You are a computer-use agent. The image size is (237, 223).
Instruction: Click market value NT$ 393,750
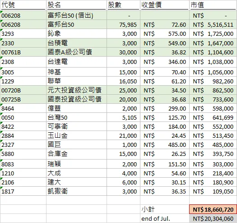pyautogui.click(x=213, y=154)
